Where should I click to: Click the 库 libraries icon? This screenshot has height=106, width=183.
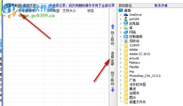(126, 28)
